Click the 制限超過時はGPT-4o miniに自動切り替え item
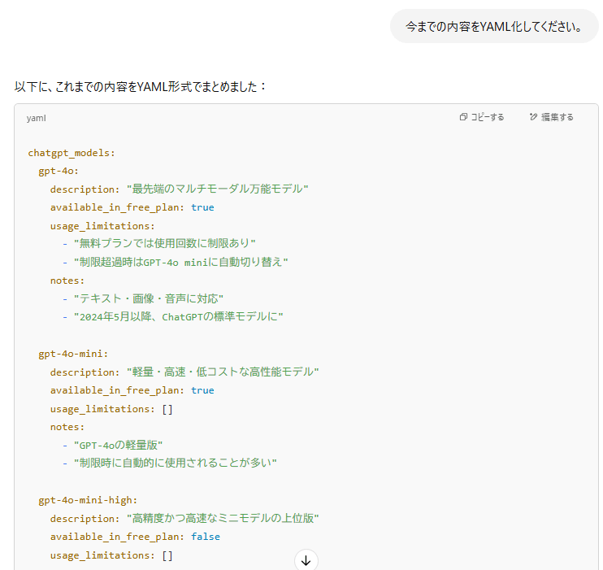This screenshot has width=603, height=570. [180, 262]
